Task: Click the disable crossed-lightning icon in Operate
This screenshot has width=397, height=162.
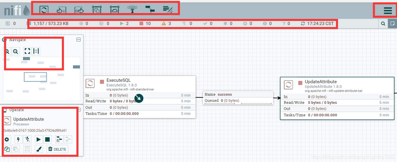Action: tap(27, 140)
